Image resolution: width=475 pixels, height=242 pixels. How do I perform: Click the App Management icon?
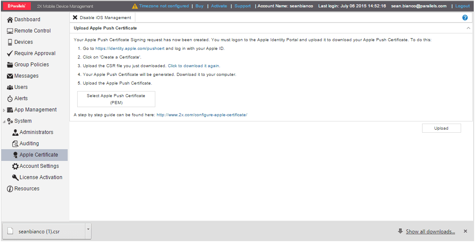[x=10, y=110]
